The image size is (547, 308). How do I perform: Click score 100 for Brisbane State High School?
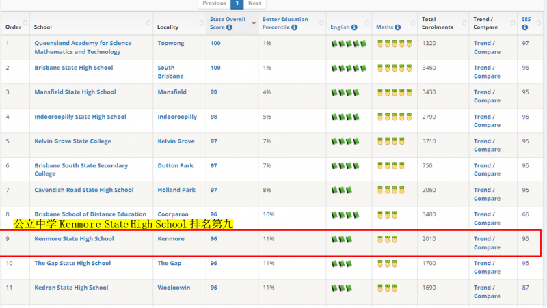215,68
